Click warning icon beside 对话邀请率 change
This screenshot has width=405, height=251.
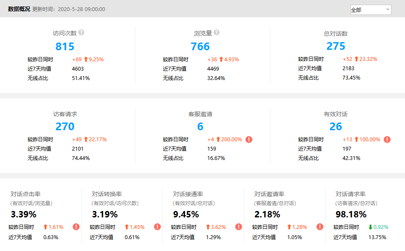tap(320, 227)
